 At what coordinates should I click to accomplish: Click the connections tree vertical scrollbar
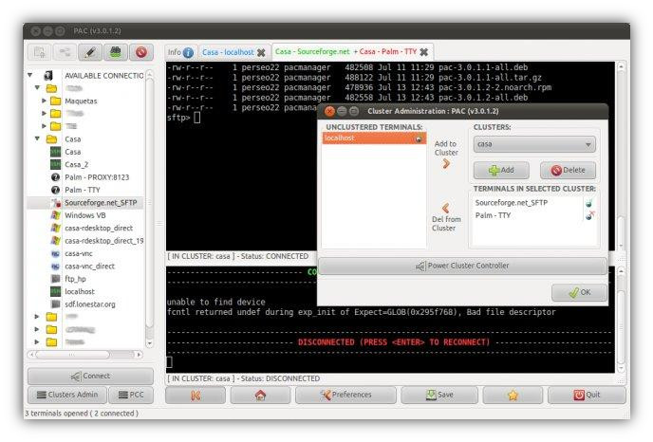pos(150,208)
